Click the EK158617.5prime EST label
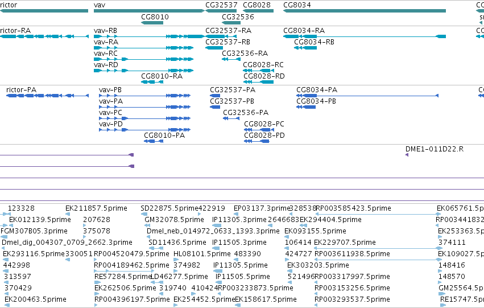The height and width of the screenshot is (308, 484). click(266, 299)
